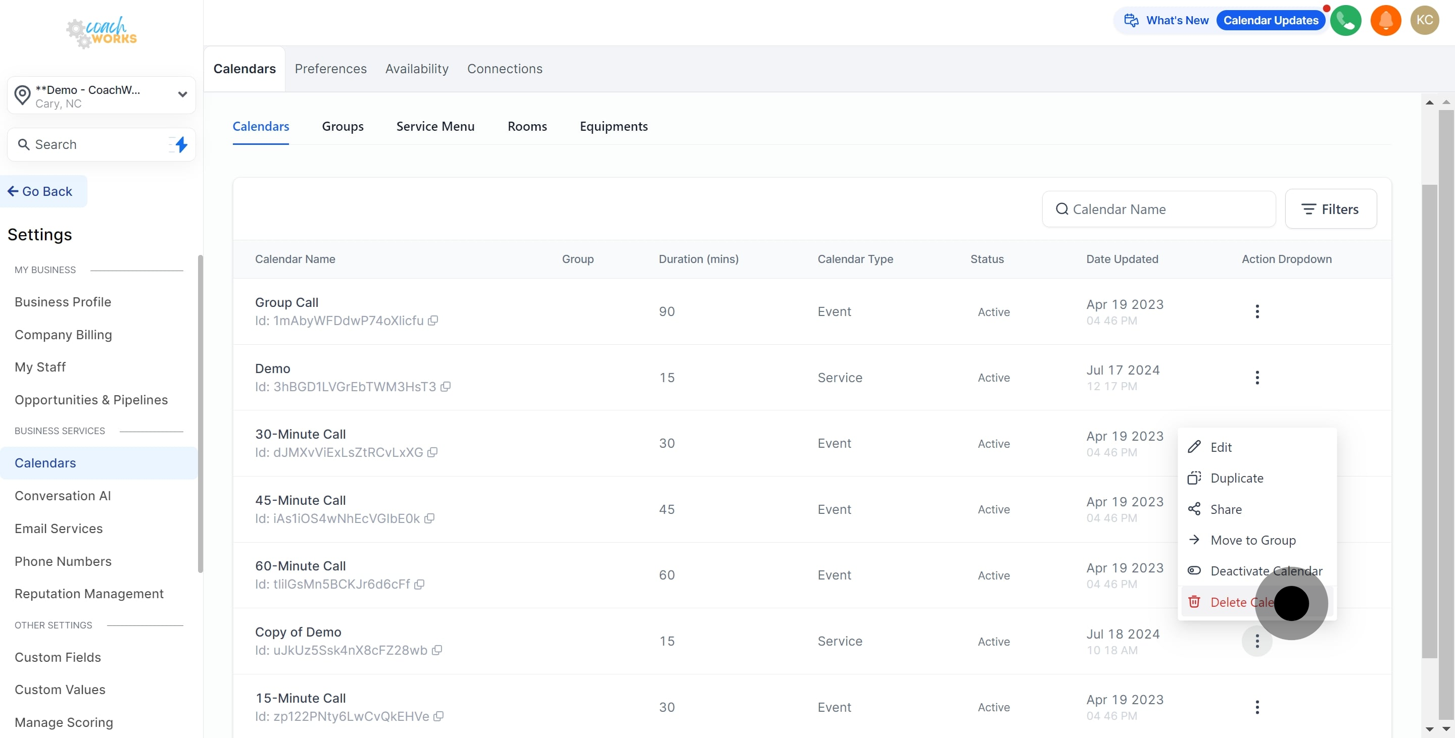Copy the Demo calendar ID icon
Image resolution: width=1455 pixels, height=738 pixels.
point(445,387)
